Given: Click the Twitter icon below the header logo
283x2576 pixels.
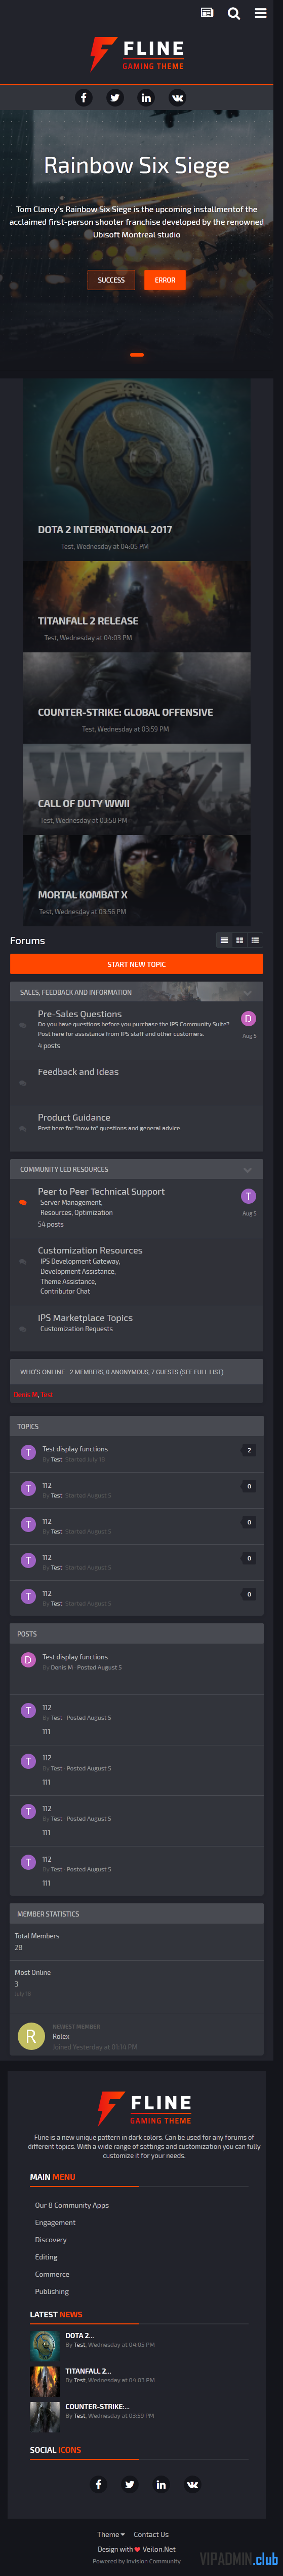Looking at the screenshot, I should (x=114, y=97).
